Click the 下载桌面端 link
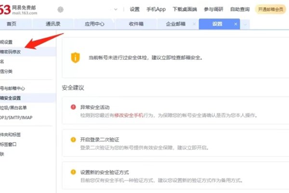 [x=184, y=9]
